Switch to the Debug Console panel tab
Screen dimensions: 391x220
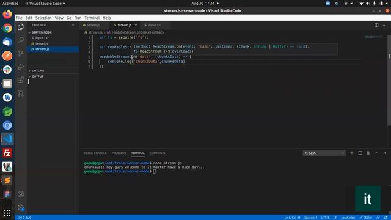pos(95,153)
